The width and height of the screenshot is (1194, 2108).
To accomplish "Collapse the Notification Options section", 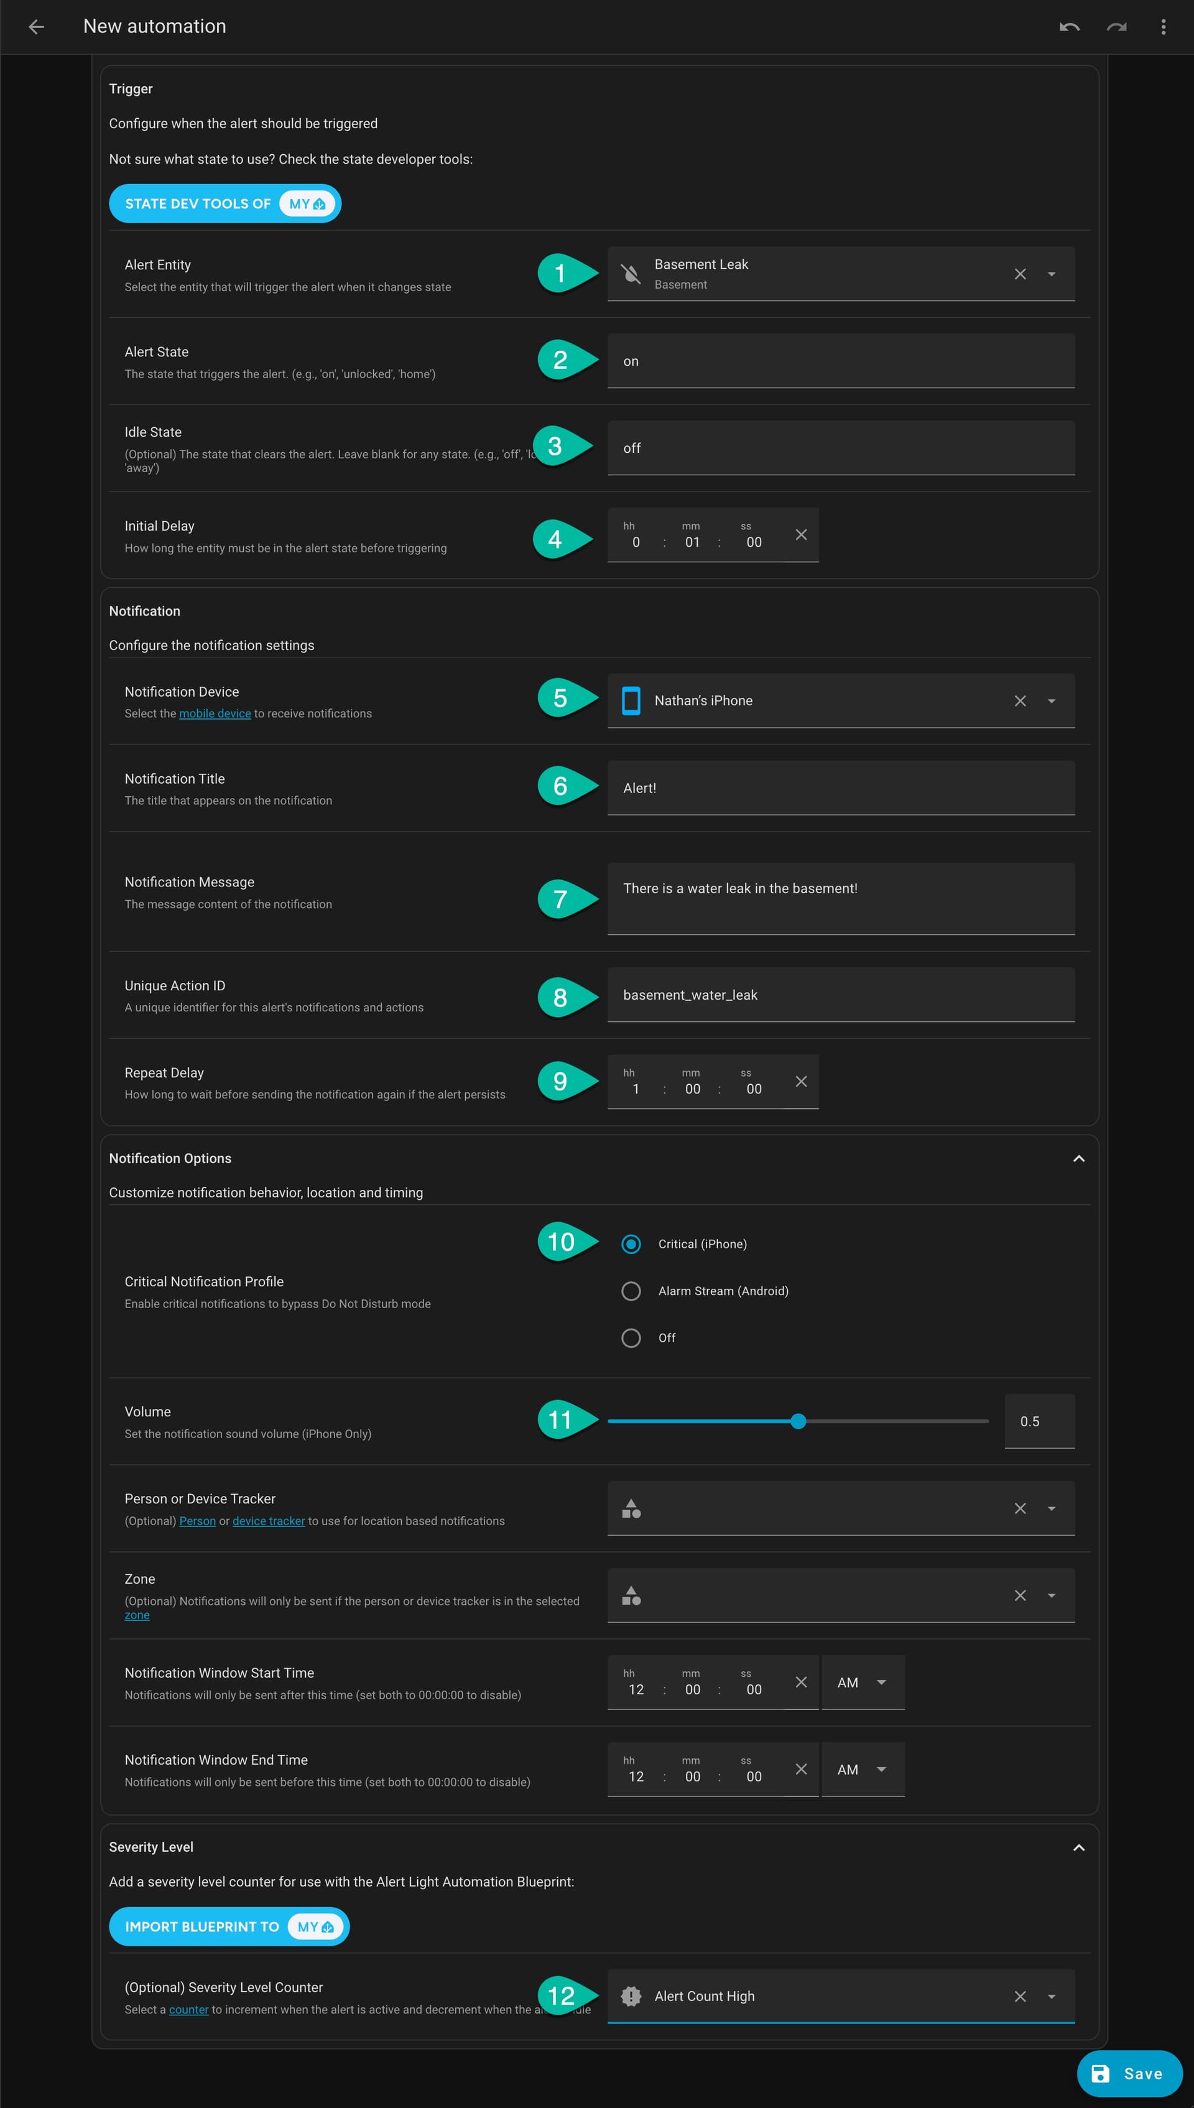I will (1078, 1158).
